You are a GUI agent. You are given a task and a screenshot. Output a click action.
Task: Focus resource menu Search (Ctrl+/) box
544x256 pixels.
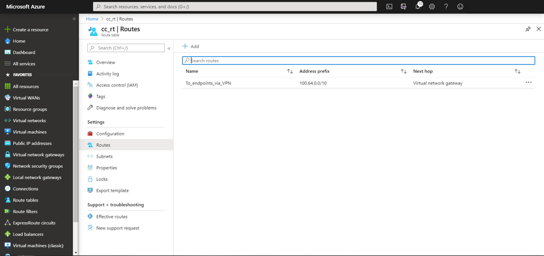(x=126, y=48)
